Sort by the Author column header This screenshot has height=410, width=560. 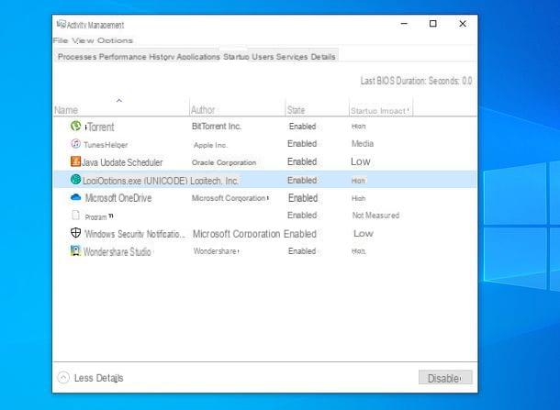coord(203,110)
